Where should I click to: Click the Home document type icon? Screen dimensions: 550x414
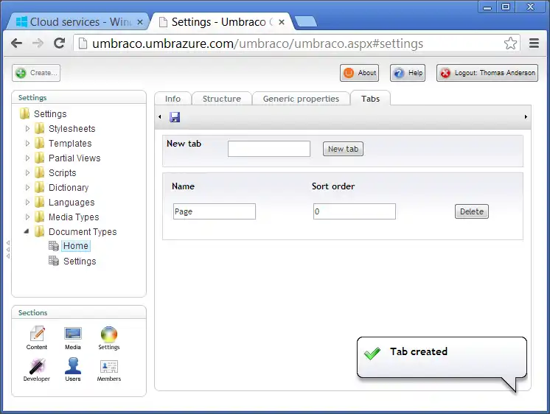[x=54, y=246]
